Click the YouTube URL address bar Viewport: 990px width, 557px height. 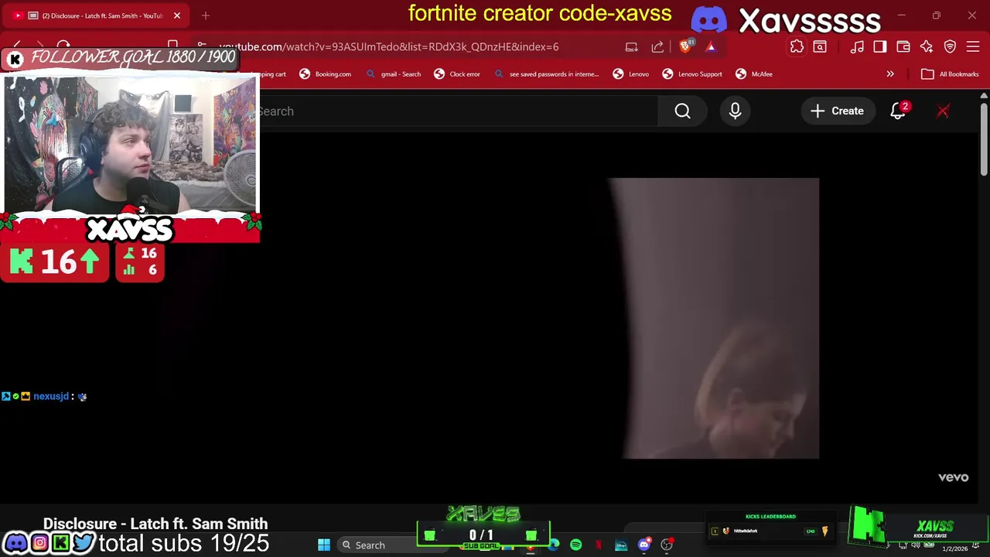click(388, 46)
